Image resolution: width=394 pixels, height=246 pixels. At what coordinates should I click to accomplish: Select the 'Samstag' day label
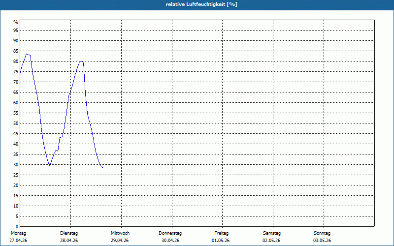[x=272, y=233]
